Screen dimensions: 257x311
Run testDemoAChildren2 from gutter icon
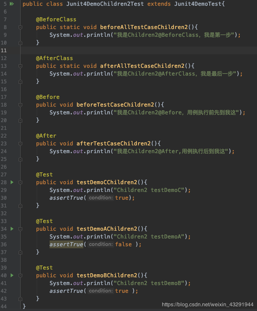click(12, 229)
